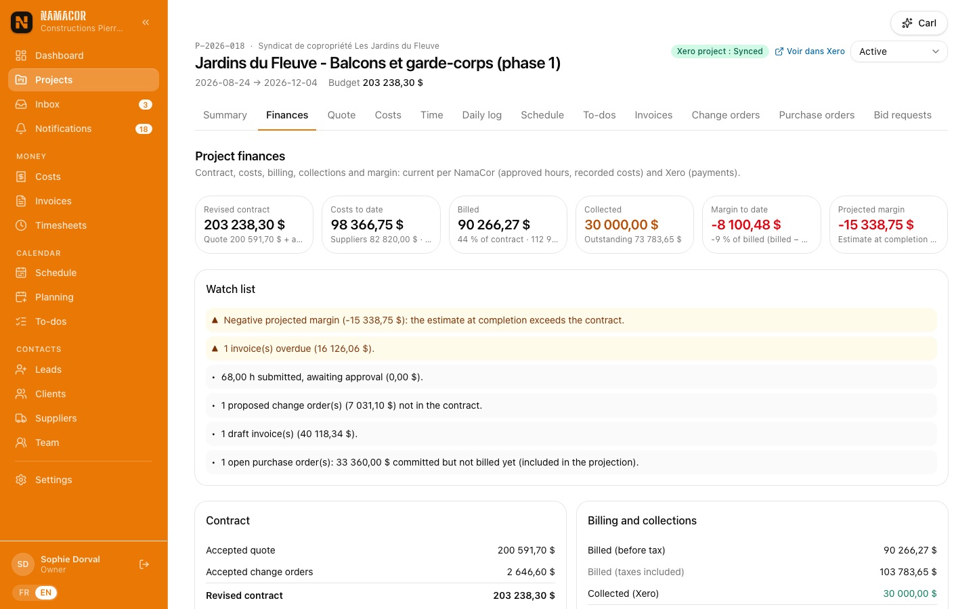
Task: Click the Xero project Synced badge
Action: 720,51
